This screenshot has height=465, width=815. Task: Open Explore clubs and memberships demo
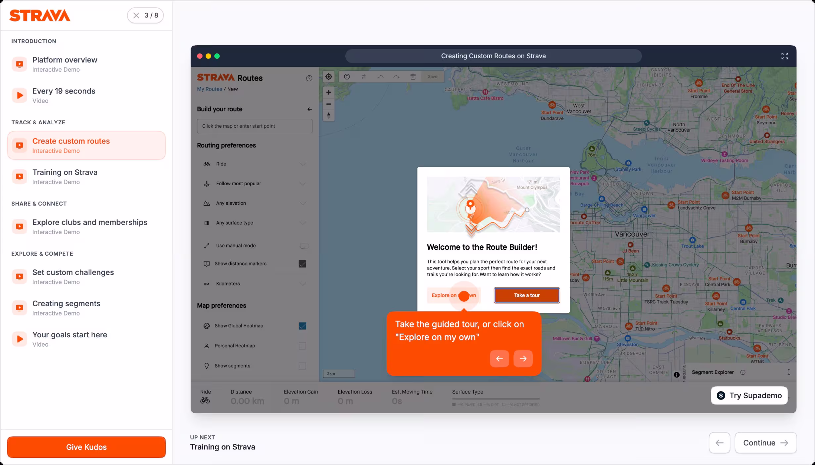point(86,227)
